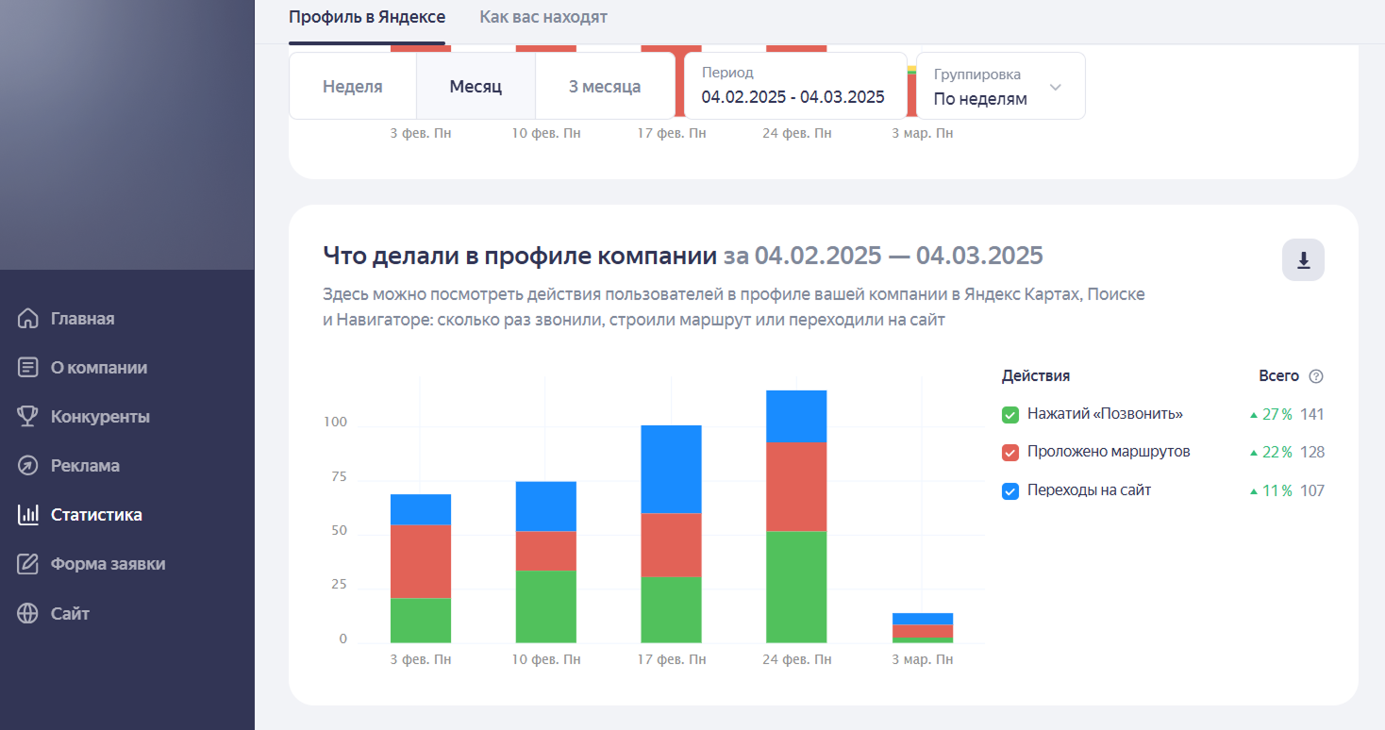Viewport: 1385px width, 730px height.
Task: Select the Профиль в Яндексе tab
Action: (x=367, y=17)
